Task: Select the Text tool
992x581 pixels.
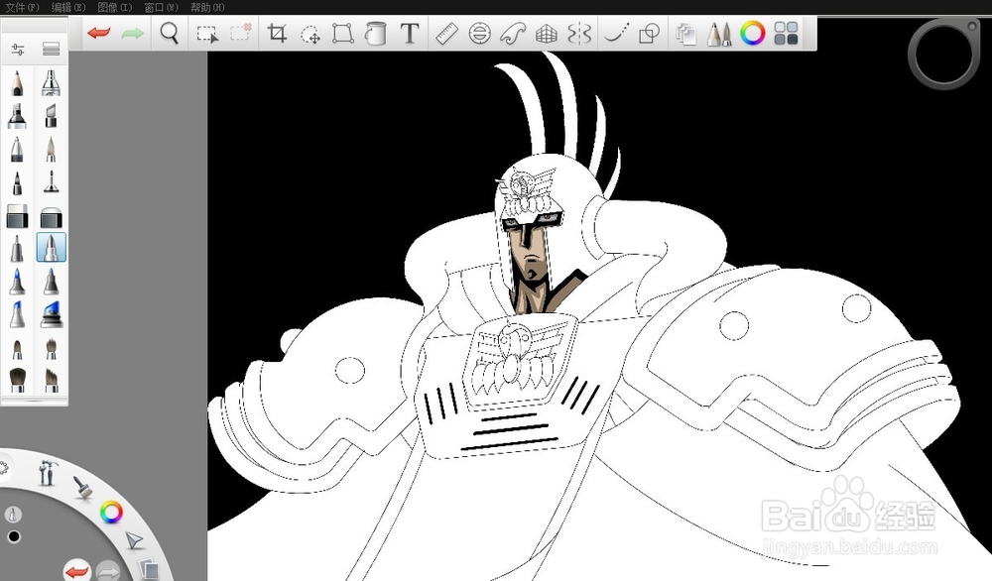Action: point(410,33)
